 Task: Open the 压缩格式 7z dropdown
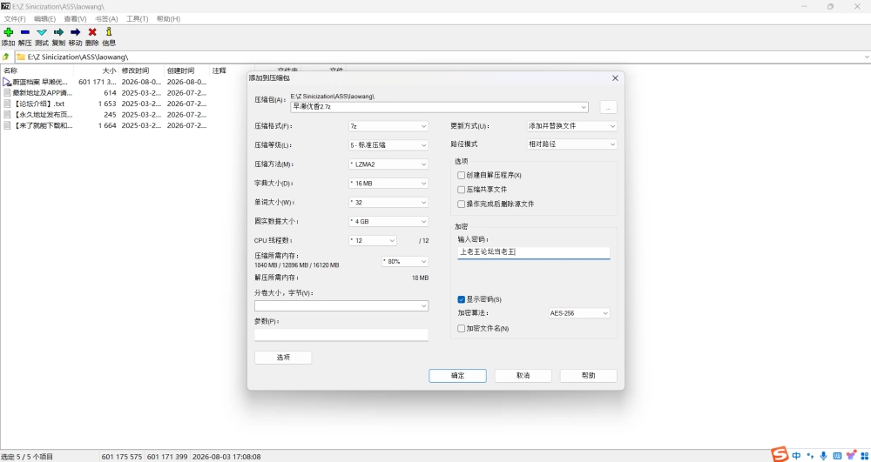click(x=388, y=126)
